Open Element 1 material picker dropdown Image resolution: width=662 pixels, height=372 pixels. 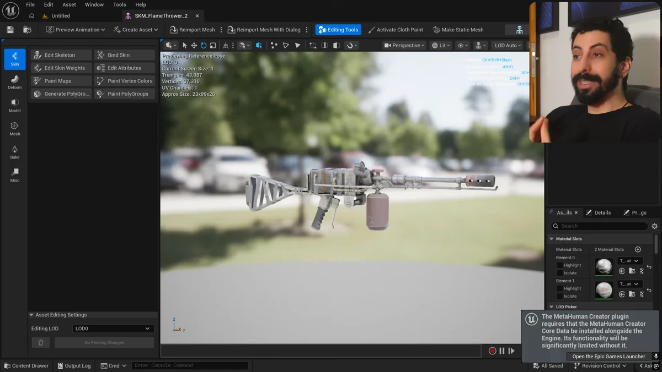[629, 284]
